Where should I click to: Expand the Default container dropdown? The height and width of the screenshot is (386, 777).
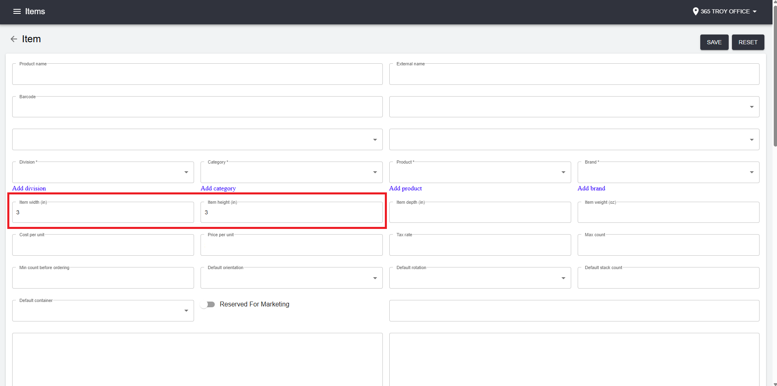186,311
